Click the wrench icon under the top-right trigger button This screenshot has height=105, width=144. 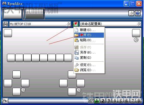tap(136, 40)
